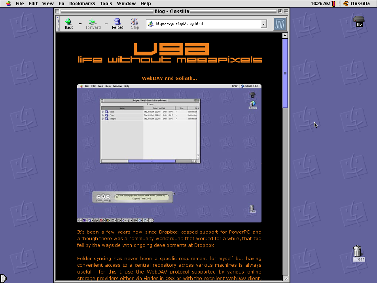Click the window collapse (windowshade) box
The height and width of the screenshot is (283, 377).
(x=286, y=11)
